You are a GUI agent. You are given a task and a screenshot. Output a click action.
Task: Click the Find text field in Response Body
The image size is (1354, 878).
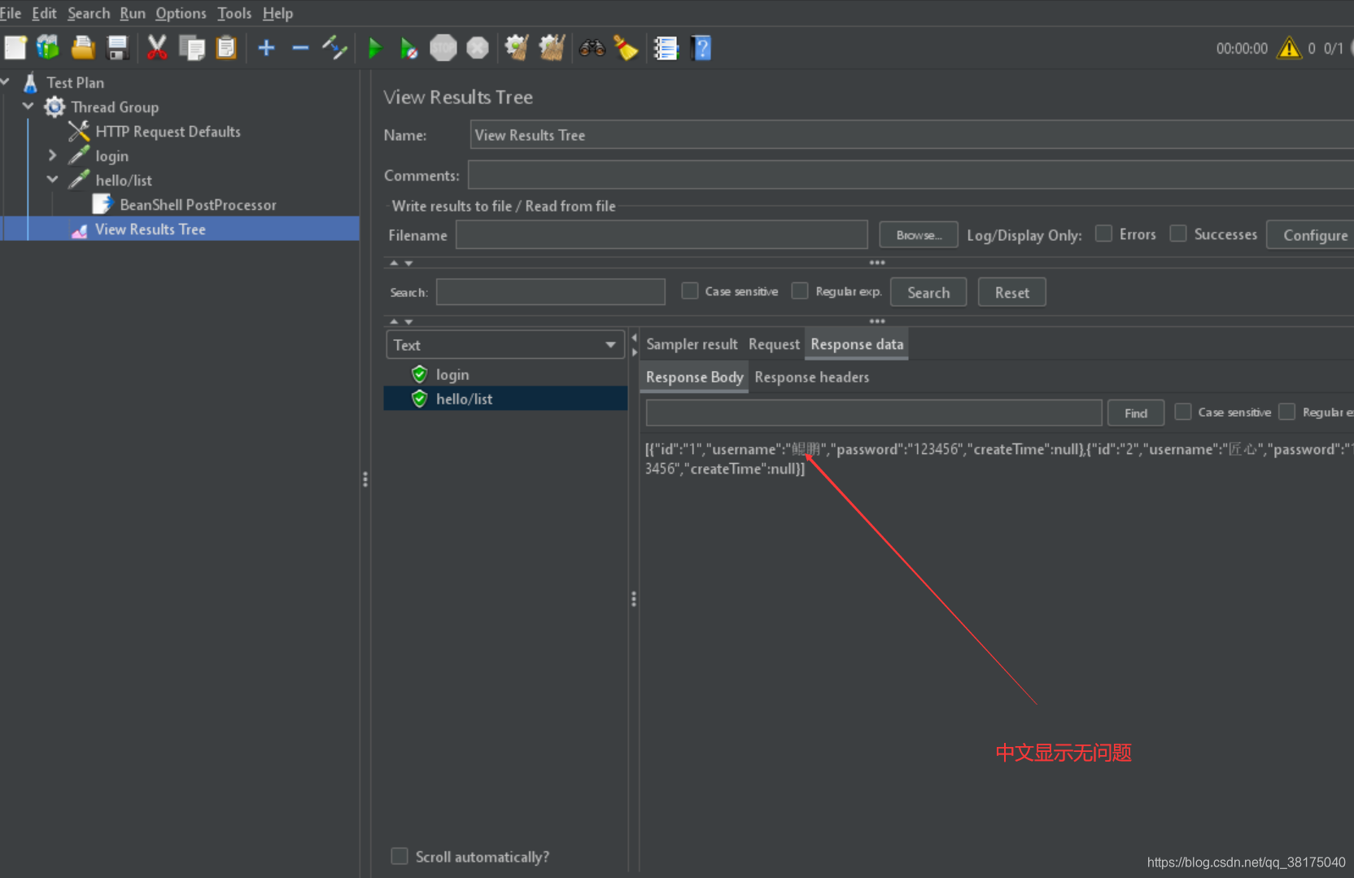[874, 413]
